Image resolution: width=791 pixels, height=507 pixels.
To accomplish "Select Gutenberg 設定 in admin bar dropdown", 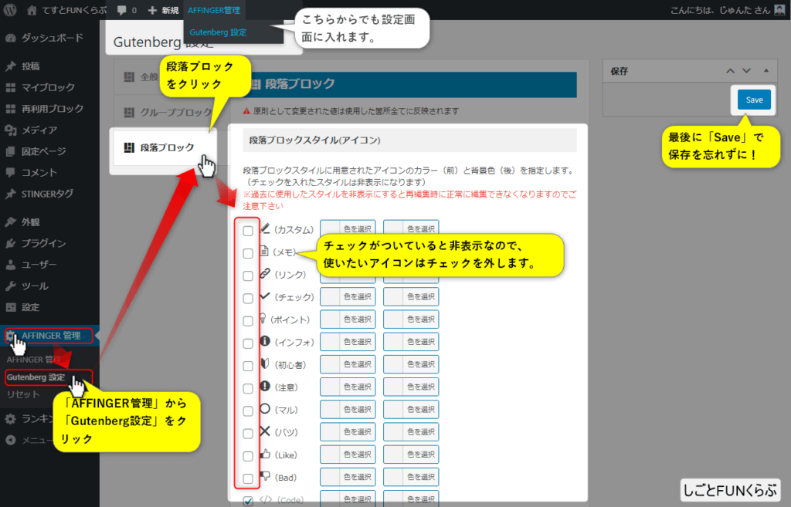I will pyautogui.click(x=218, y=32).
